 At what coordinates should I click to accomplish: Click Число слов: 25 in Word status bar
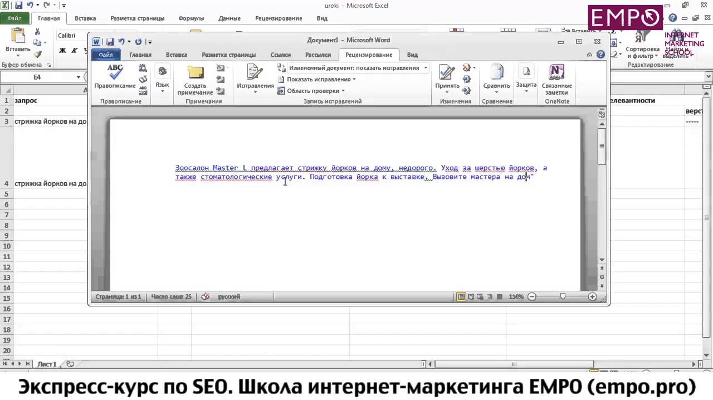(x=171, y=297)
